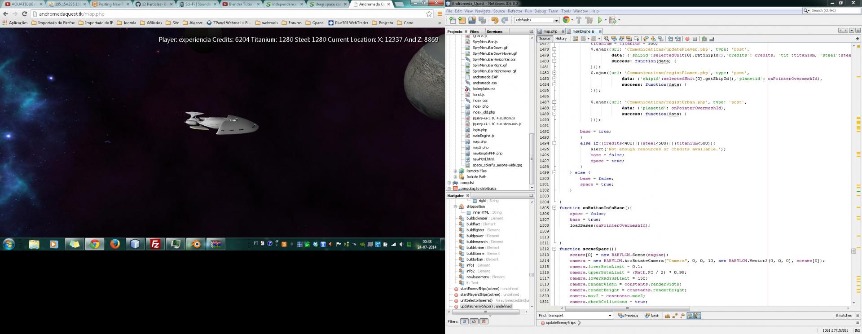Bookmark page with the Chrome star icon
Viewport: 862px width, 334px height.
[429, 14]
